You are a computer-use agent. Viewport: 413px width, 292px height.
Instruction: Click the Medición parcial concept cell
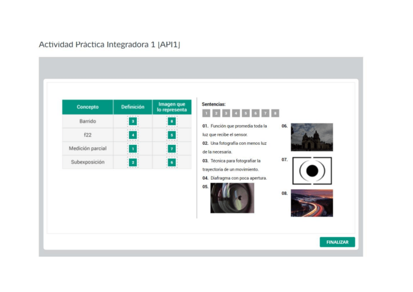88,148
